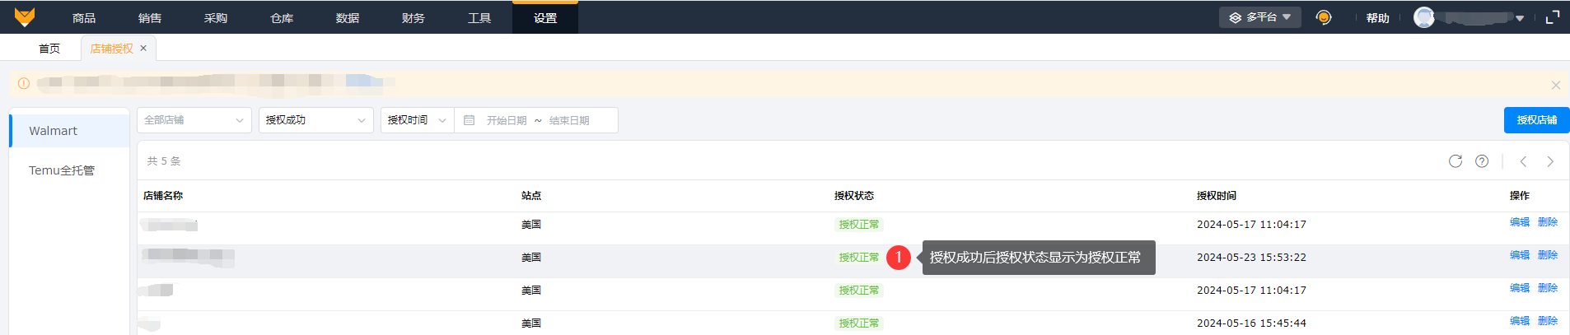Click the fullscreen expand icon

1553,17
